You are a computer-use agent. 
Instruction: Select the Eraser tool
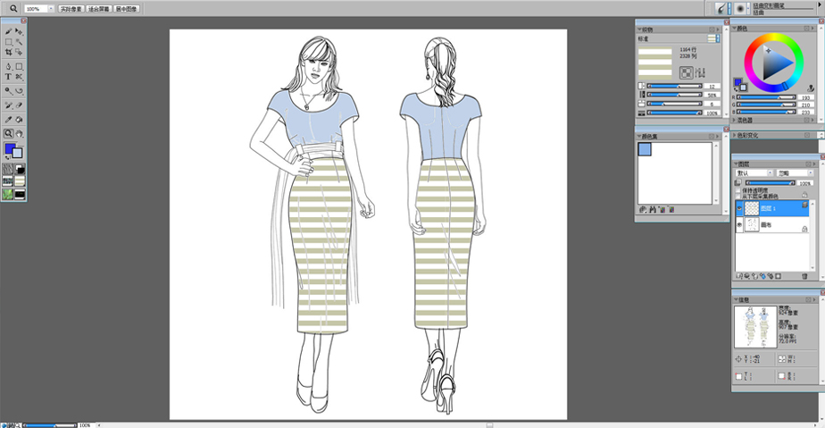pyautogui.click(x=20, y=105)
